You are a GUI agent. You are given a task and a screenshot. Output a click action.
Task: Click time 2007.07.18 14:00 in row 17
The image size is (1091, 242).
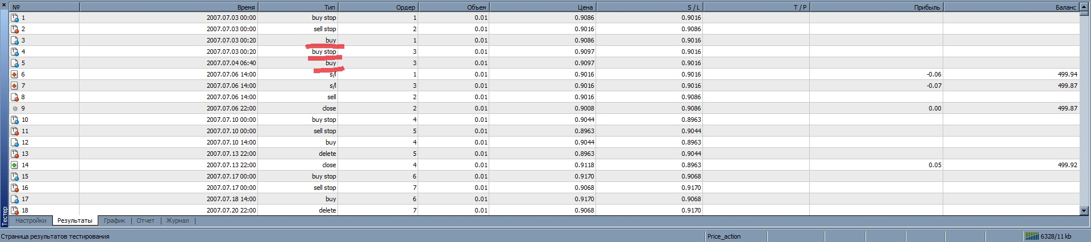point(231,199)
